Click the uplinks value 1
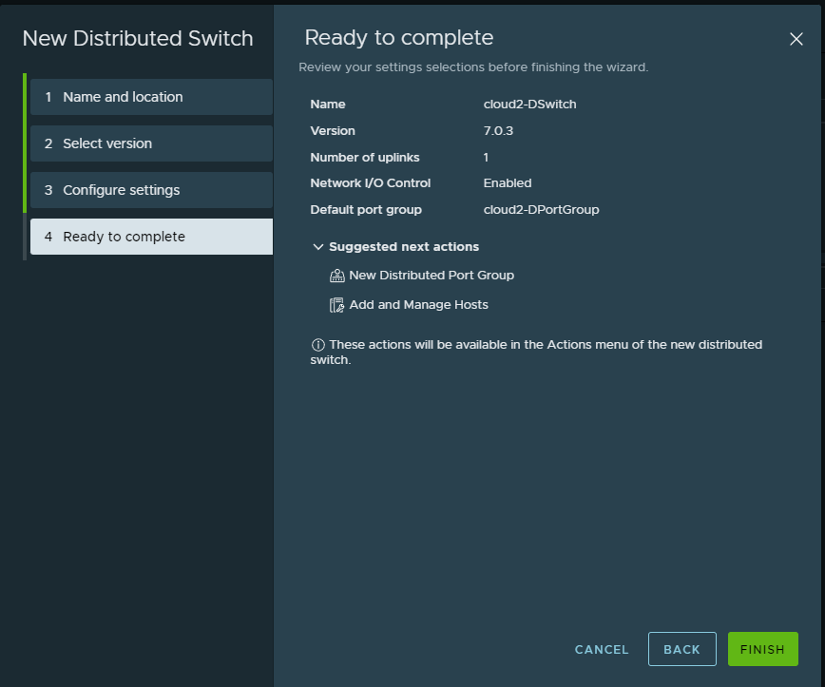 pos(486,158)
